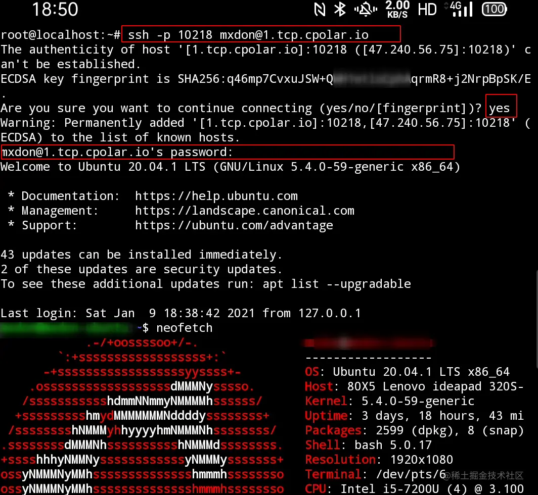The width and height of the screenshot is (538, 495).
Task: Click the Shell: bash 5.0.17 entry
Action: (368, 445)
